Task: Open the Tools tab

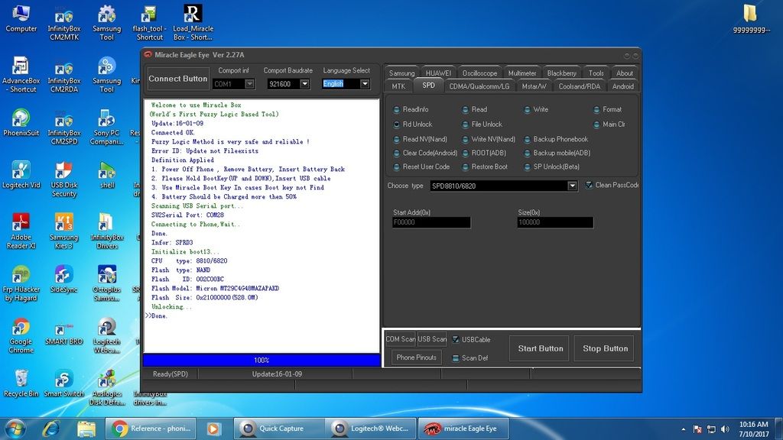Action: pyautogui.click(x=596, y=73)
